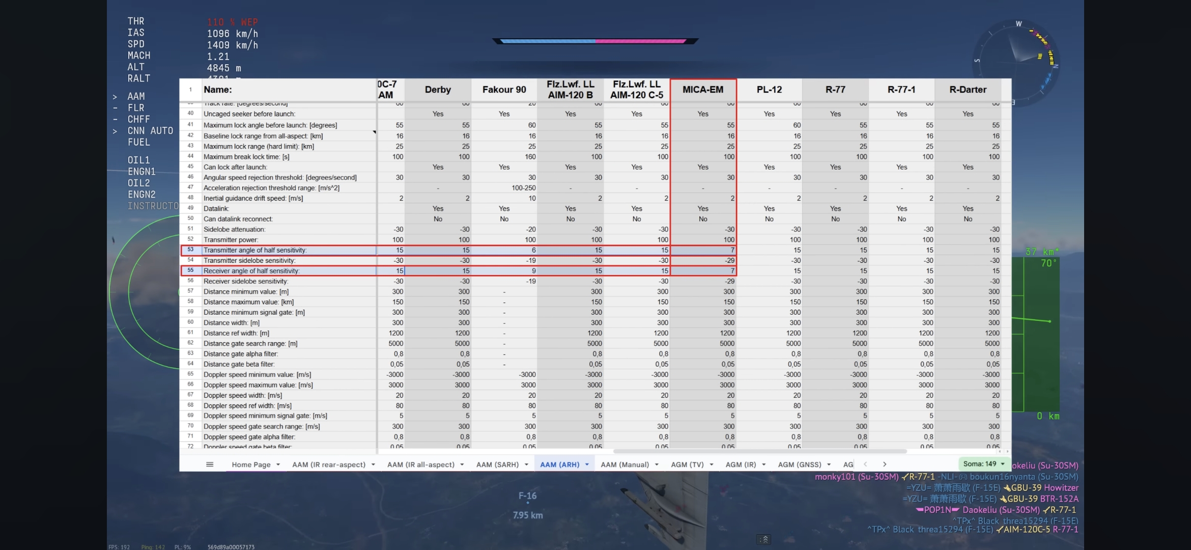Select row 53 header number
The image size is (1191, 550).
point(190,250)
